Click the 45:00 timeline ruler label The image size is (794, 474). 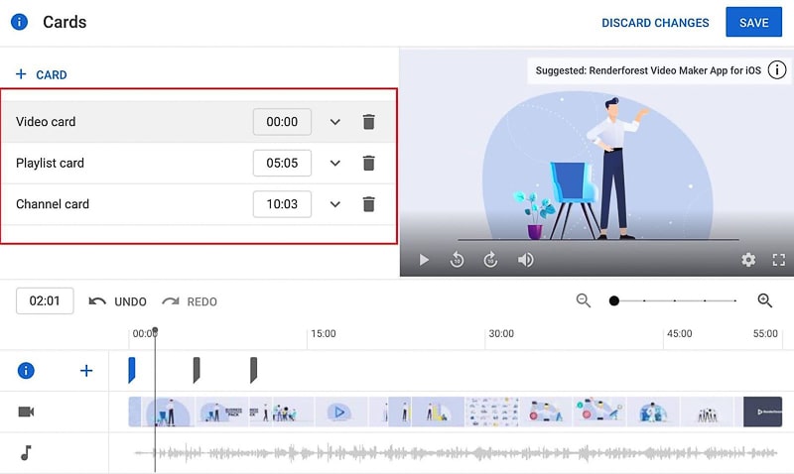(x=679, y=334)
